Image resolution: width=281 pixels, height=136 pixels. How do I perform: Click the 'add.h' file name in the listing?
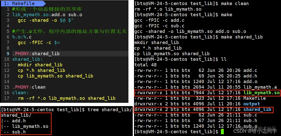click(250, 76)
